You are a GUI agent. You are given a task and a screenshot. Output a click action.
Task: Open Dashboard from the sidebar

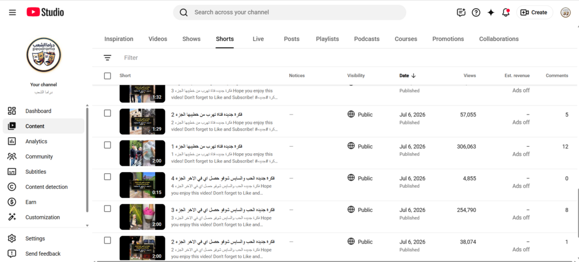pos(44,111)
